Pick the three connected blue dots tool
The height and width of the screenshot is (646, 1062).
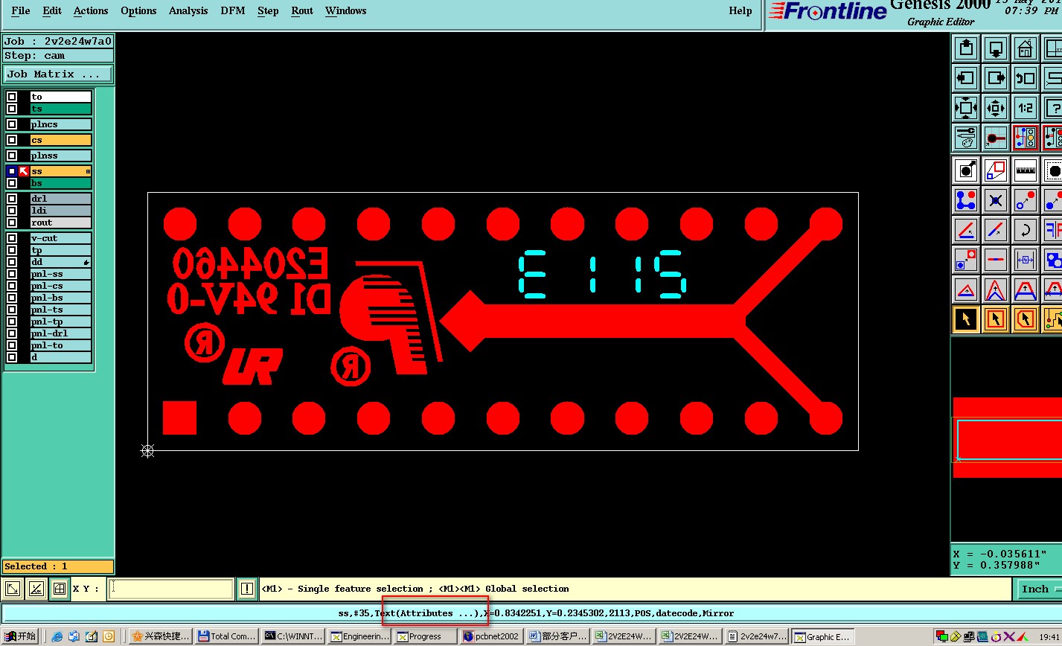coord(966,200)
